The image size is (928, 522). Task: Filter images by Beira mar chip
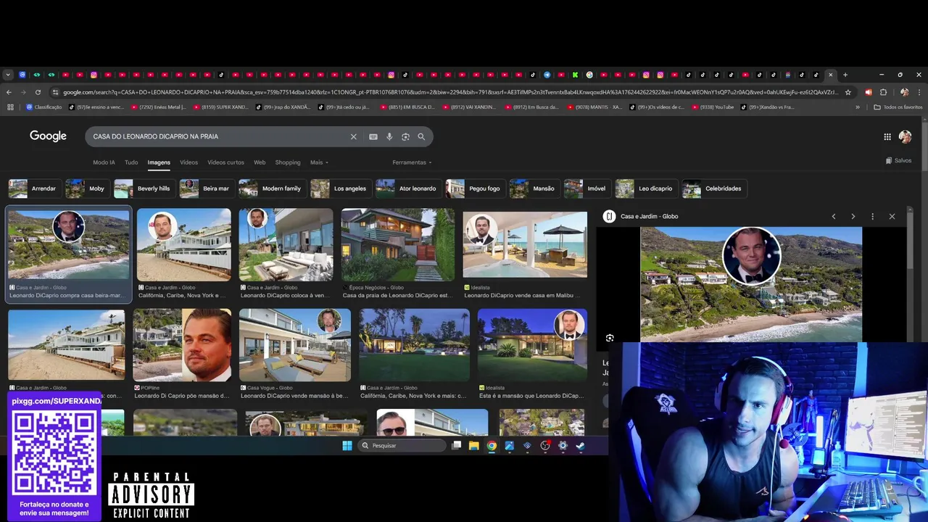tap(206, 188)
